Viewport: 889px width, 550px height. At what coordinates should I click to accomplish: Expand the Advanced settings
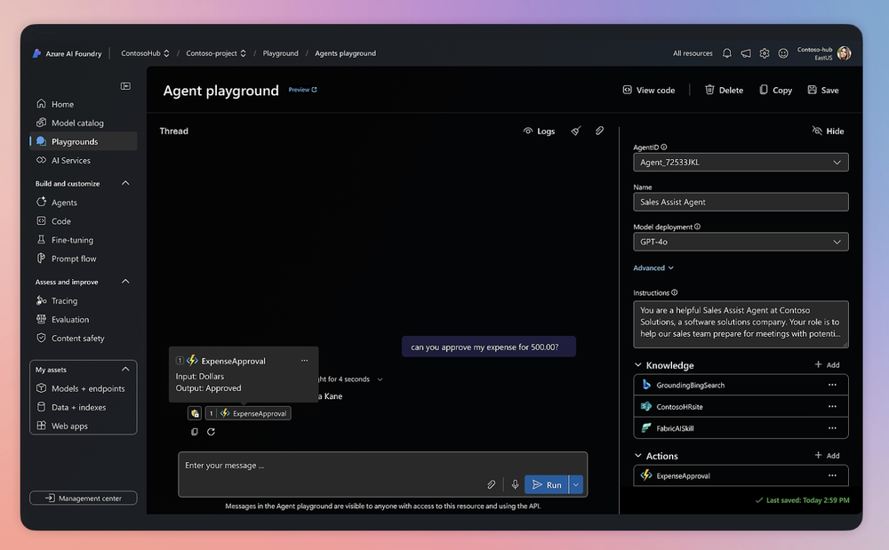(653, 268)
